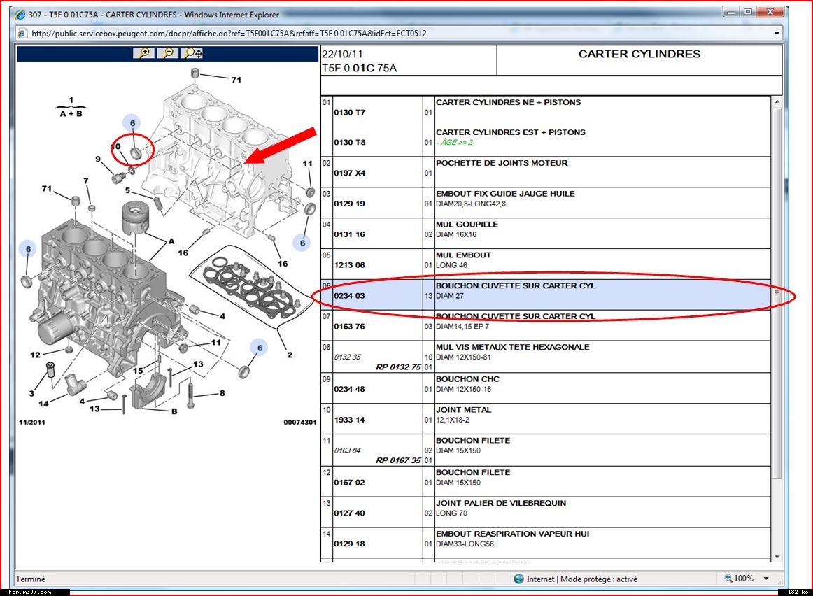
Task: Click the zoom out magnifier icon
Action: point(167,53)
